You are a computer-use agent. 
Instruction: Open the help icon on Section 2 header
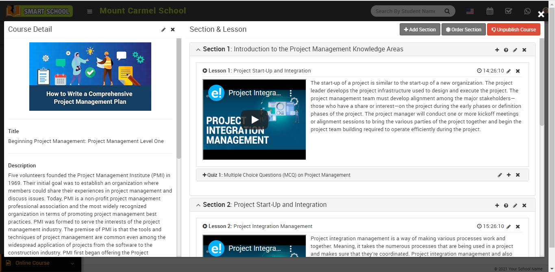coord(506,205)
